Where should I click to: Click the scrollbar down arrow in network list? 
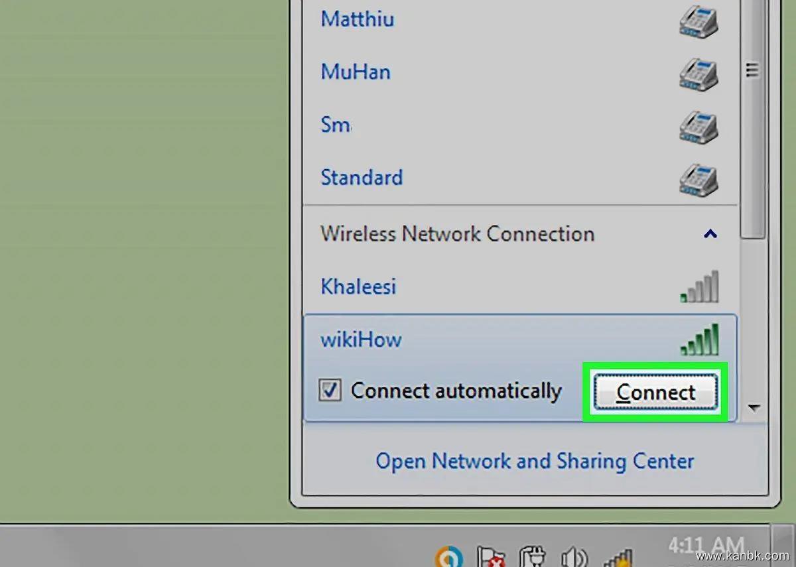point(754,408)
